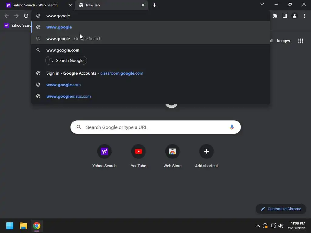Go forward using the forward arrow
311x233 pixels.
(x=16, y=16)
